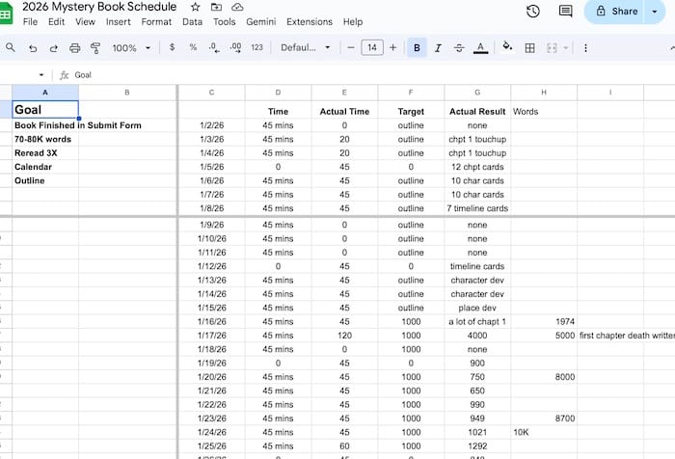
Task: Expand the Share options arrow
Action: 655,12
